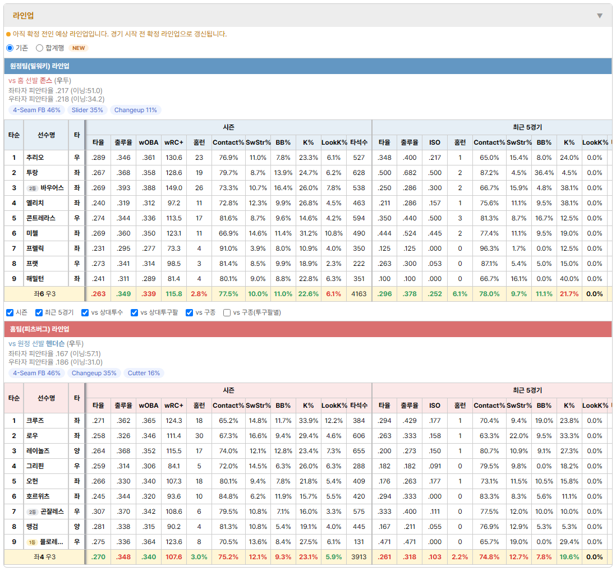The width and height of the screenshot is (616, 571).
Task: Toggle the 최근 5경기 checkbox
Action: tap(39, 312)
